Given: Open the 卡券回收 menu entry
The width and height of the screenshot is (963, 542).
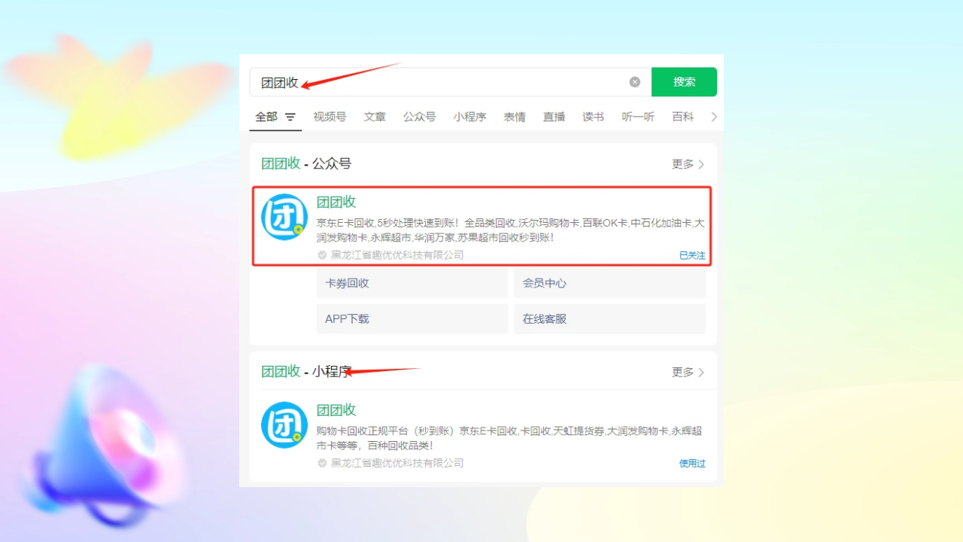Looking at the screenshot, I should (412, 283).
